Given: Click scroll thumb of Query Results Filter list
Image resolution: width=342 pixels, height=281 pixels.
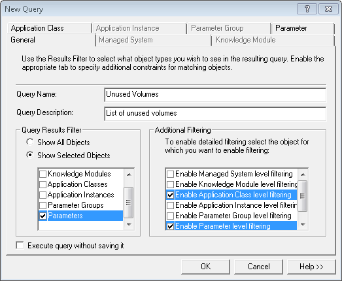Looking at the screenshot, I should click(x=129, y=203).
